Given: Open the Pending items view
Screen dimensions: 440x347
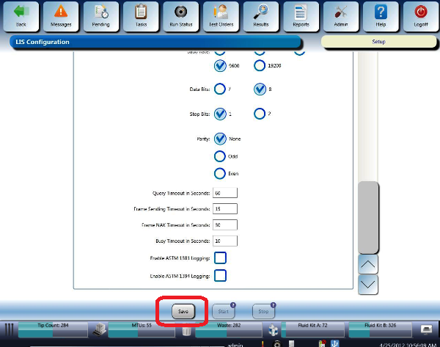Looking at the screenshot, I should coord(100,16).
